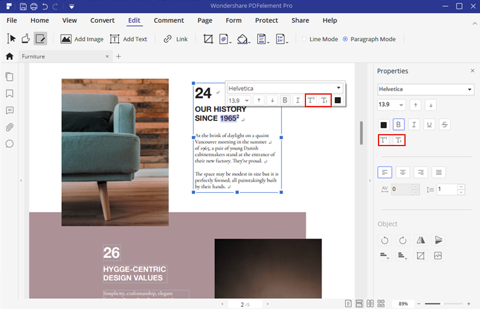Image resolution: width=480 pixels, height=309 pixels.
Task: Toggle Strikethrough in Properties panel
Action: (445, 125)
